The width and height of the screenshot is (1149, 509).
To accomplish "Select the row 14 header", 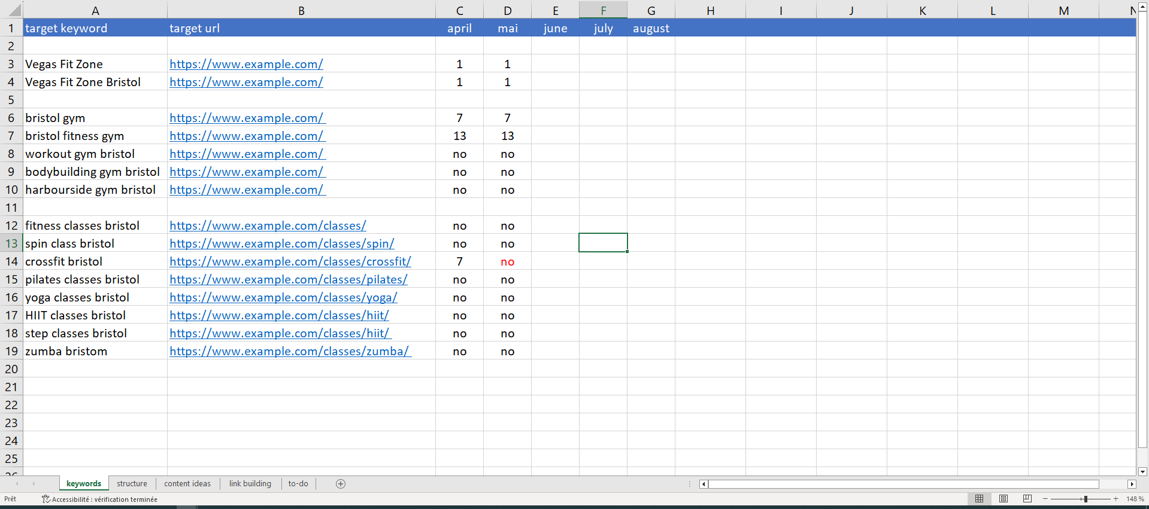I will pos(11,261).
